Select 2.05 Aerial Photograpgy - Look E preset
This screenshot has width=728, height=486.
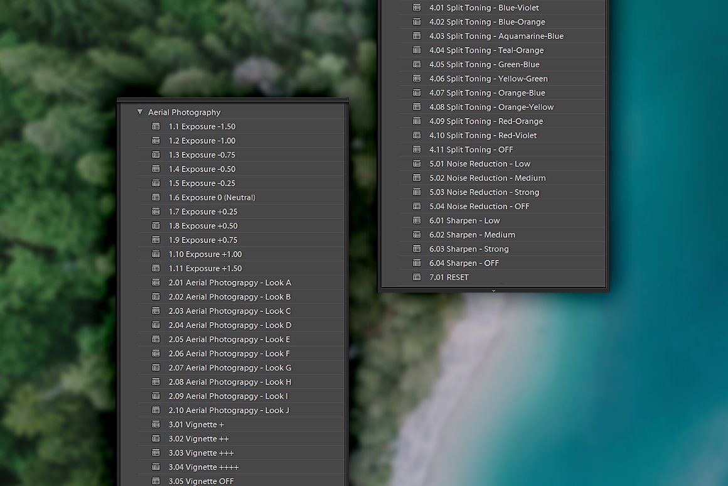coord(229,339)
